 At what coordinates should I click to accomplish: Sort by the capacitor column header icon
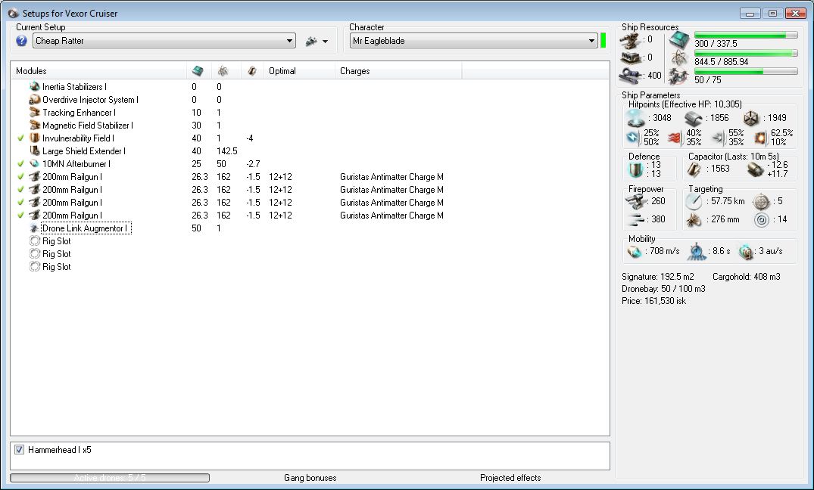[x=252, y=71]
